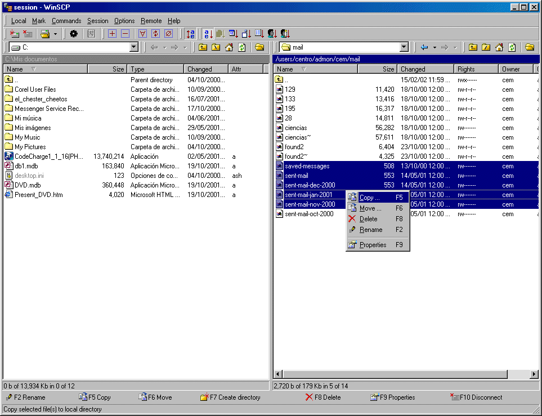Open the Mark menu
Image resolution: width=542 pixels, height=416 pixels.
pyautogui.click(x=39, y=21)
